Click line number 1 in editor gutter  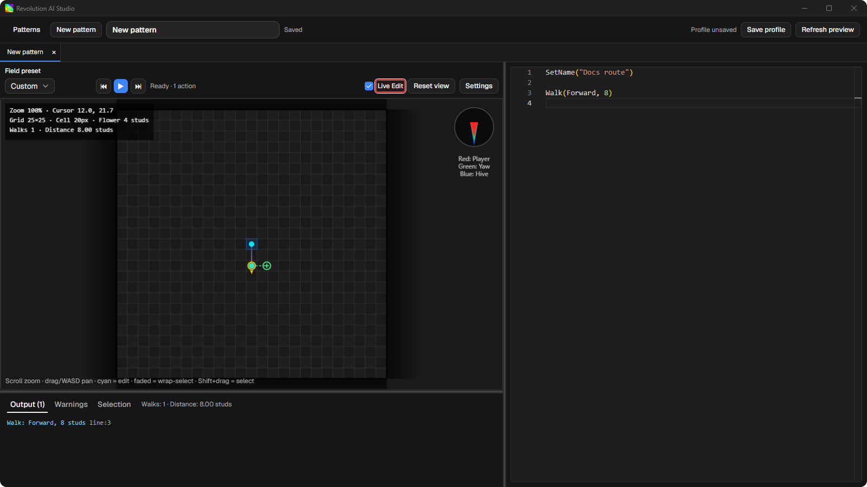[x=529, y=73]
